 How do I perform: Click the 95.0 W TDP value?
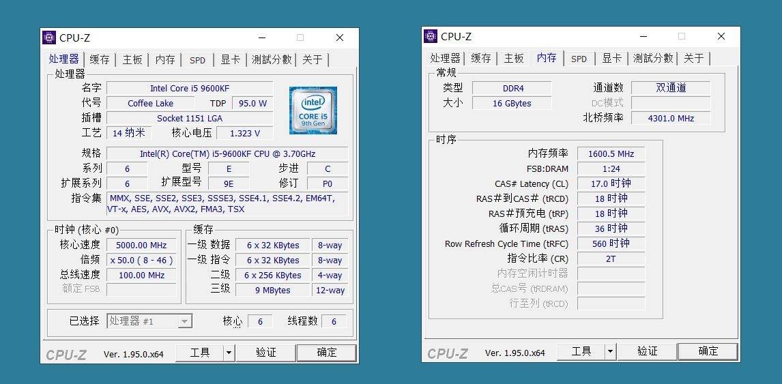point(252,103)
